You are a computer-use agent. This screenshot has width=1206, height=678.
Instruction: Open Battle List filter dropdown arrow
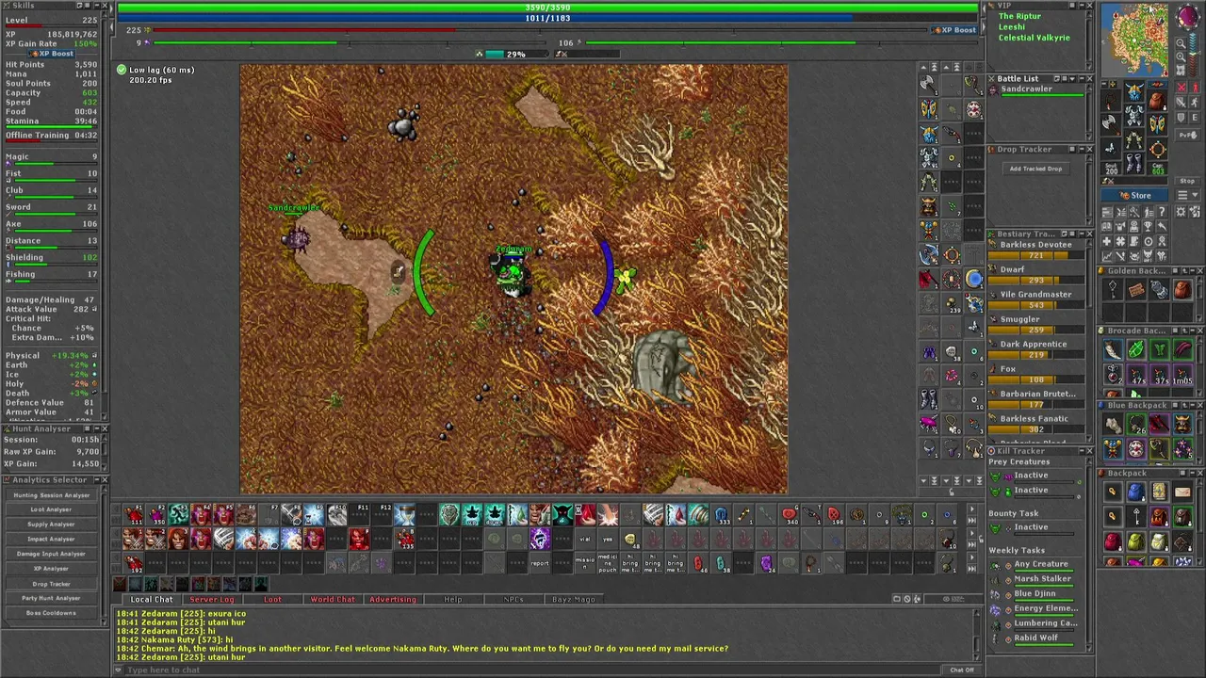pos(1072,79)
